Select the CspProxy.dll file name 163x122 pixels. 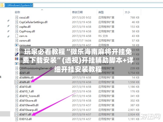tap(27, 31)
